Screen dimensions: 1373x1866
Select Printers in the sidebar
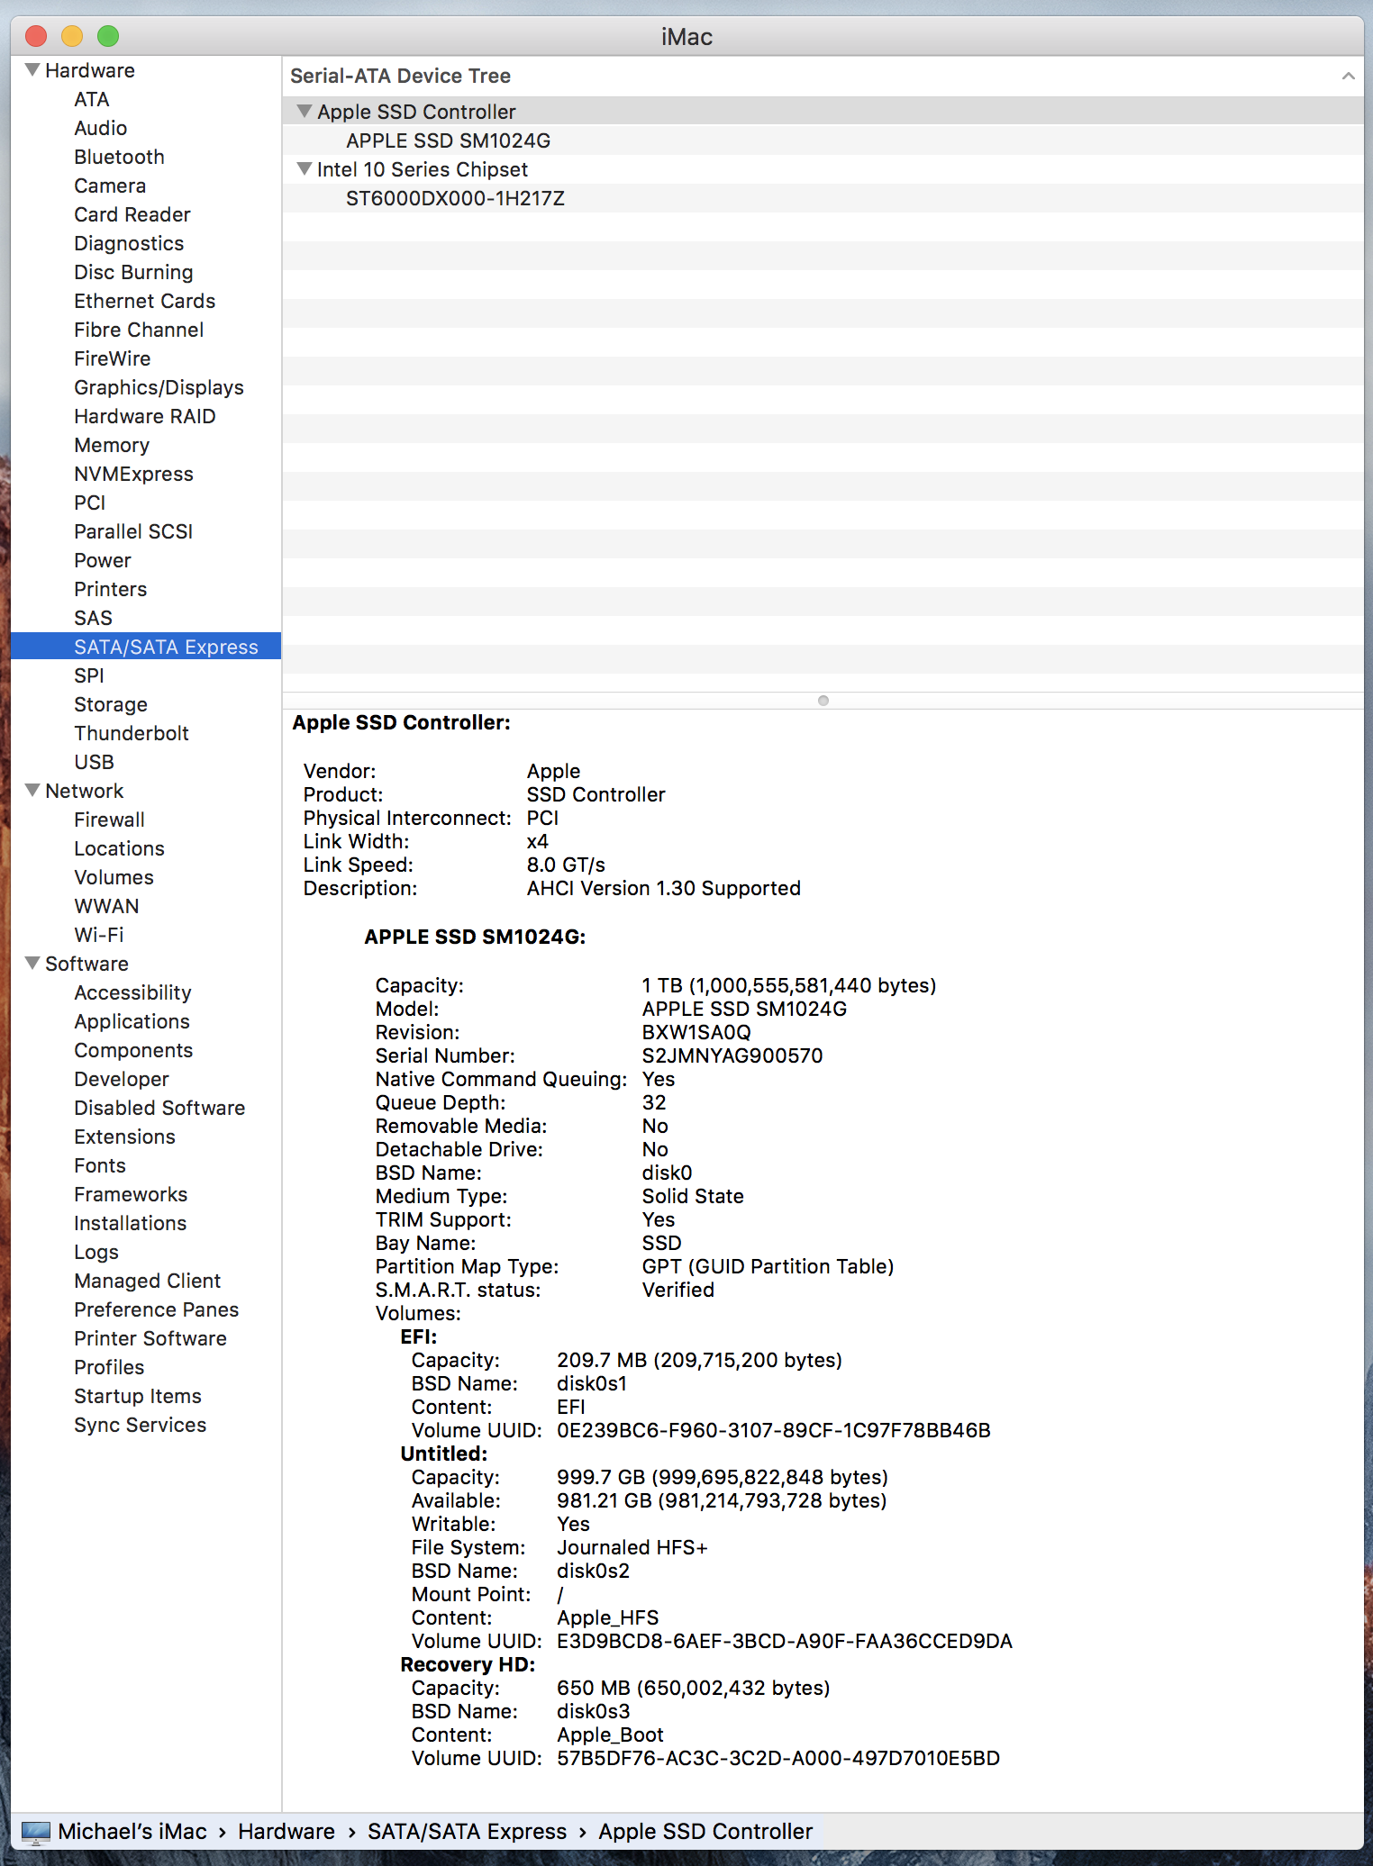click(111, 589)
